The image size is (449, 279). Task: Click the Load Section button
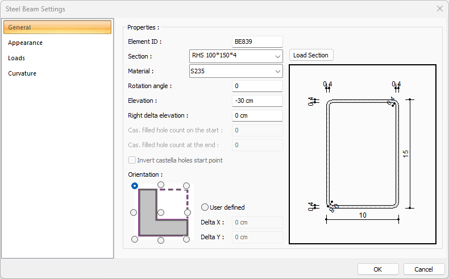(311, 55)
